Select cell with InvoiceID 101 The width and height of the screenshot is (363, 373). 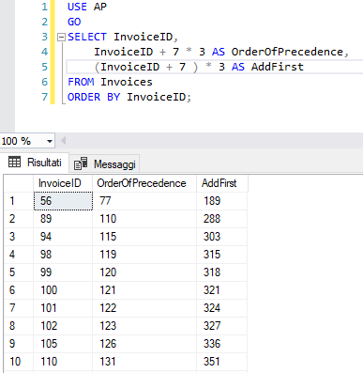(63, 308)
